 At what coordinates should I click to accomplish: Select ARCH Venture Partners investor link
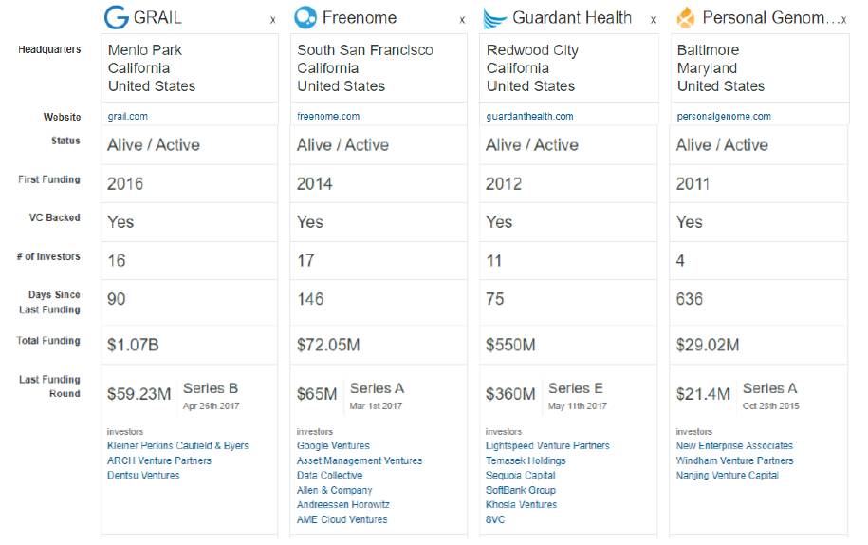159,461
